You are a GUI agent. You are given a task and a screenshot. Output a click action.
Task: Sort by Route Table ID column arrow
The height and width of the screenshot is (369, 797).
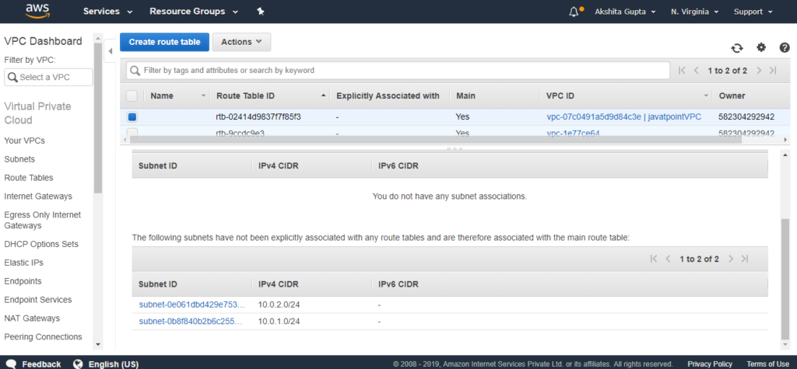pyautogui.click(x=324, y=96)
